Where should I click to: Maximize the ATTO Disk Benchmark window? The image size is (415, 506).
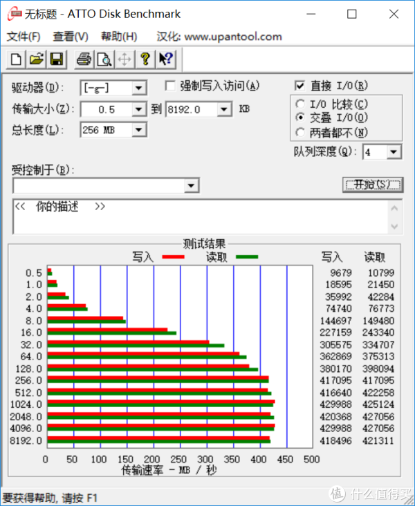point(351,15)
